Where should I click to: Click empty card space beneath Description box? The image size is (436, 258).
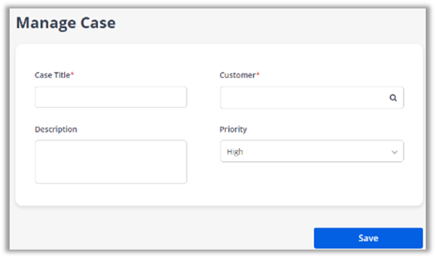[111, 194]
